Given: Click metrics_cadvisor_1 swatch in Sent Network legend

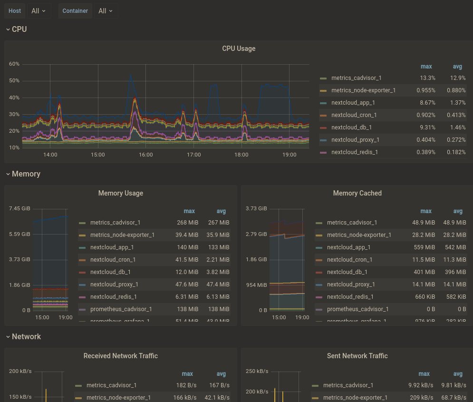Looking at the screenshot, I should click(315, 386).
